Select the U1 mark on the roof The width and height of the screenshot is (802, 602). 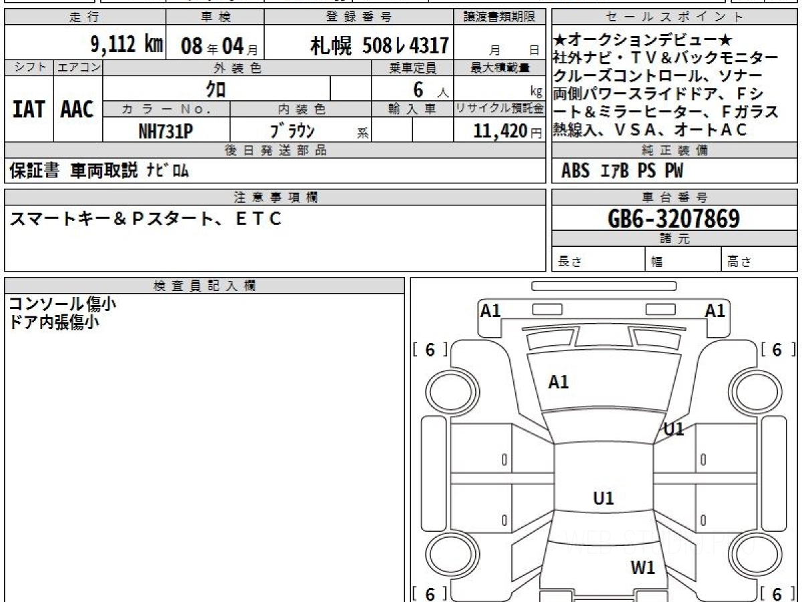[x=604, y=498]
